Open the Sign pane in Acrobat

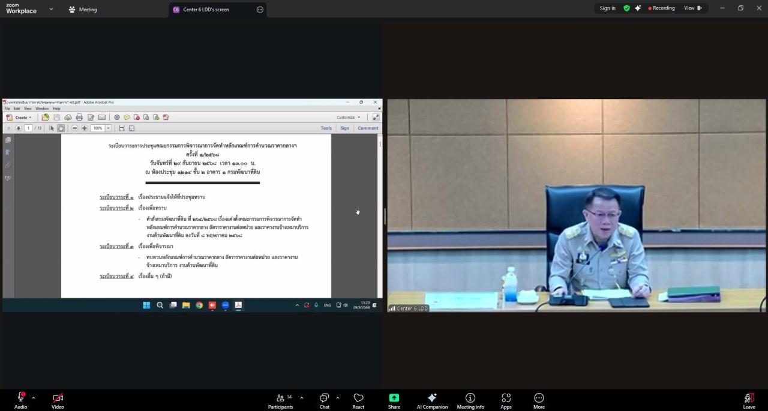344,128
